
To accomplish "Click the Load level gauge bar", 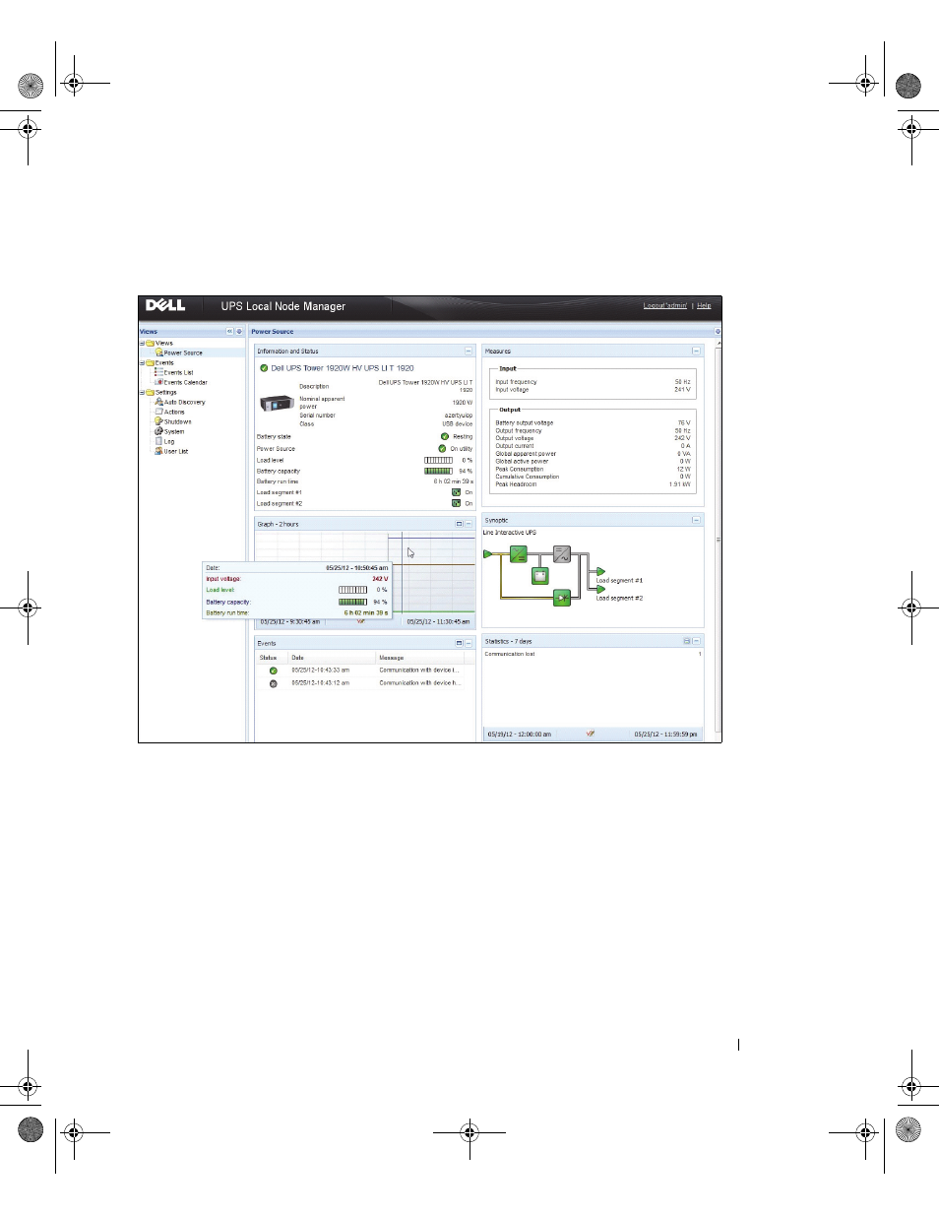I will (x=438, y=460).
